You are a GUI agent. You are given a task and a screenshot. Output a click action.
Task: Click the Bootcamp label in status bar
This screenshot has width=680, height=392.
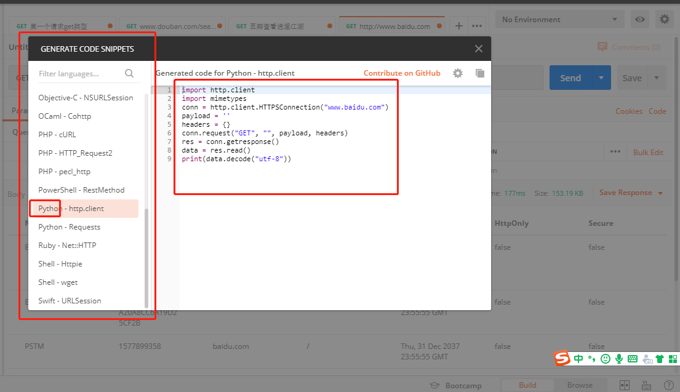point(463,385)
